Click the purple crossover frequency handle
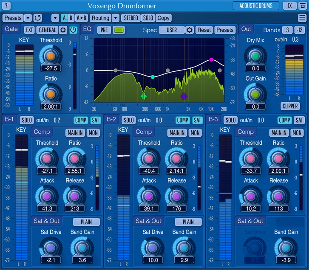Screen dimensions: 309x270 pyautogui.click(x=184, y=96)
